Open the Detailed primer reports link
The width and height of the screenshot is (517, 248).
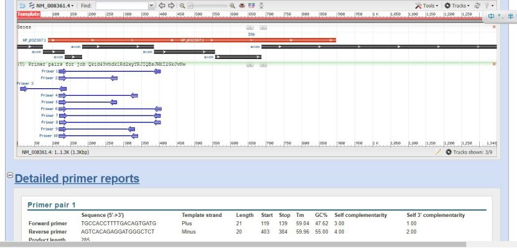pos(77,178)
